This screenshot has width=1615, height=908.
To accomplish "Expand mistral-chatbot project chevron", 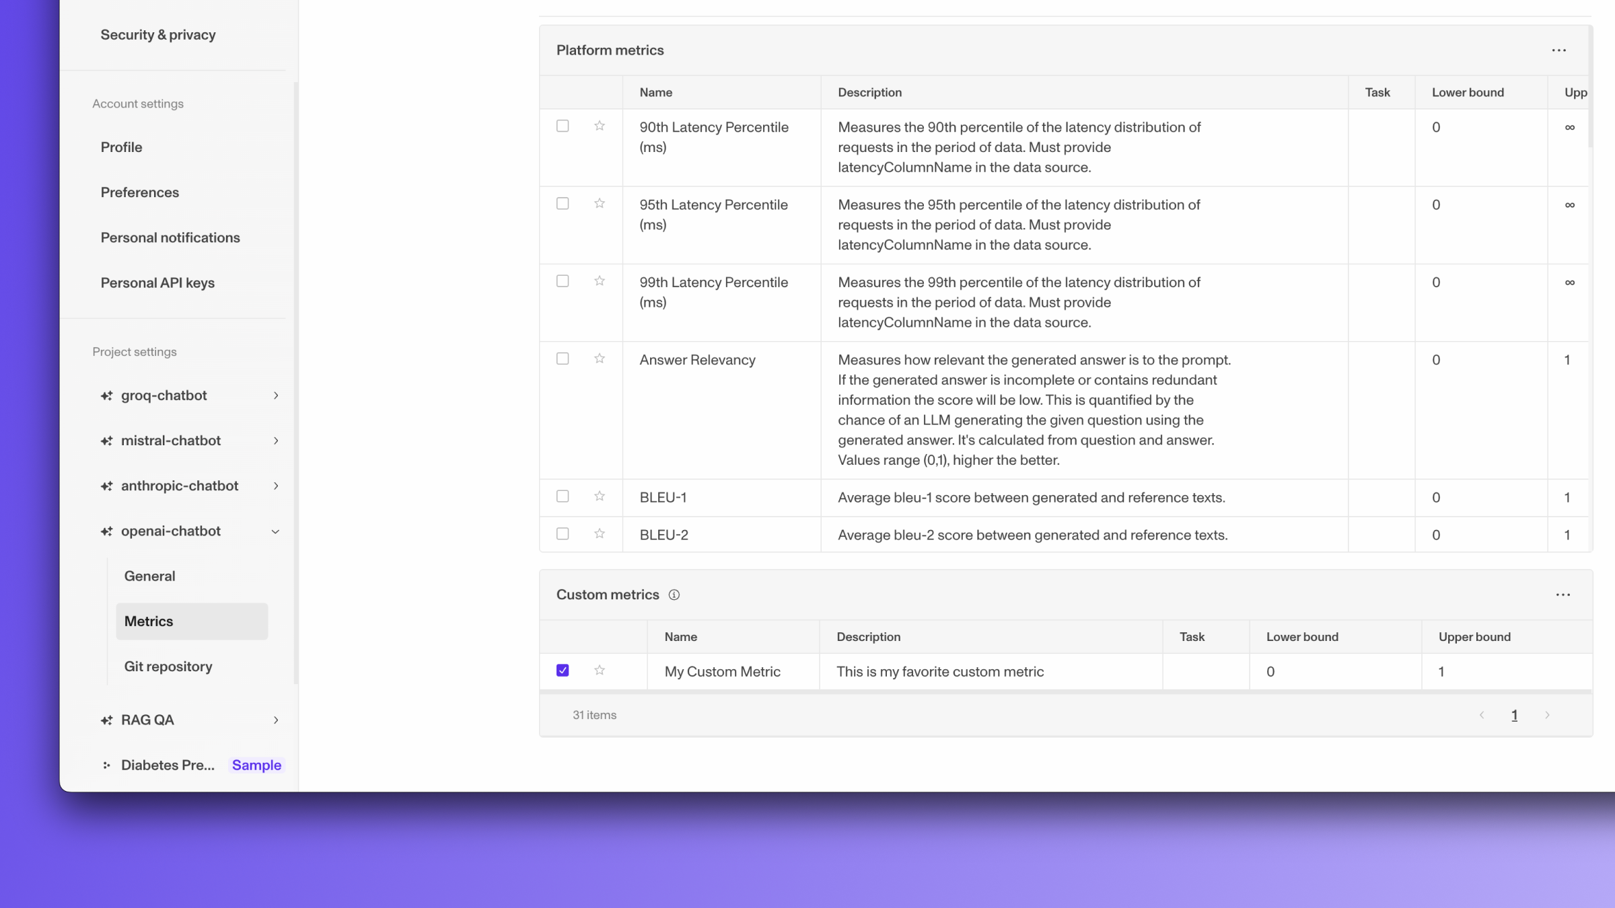I will (276, 441).
